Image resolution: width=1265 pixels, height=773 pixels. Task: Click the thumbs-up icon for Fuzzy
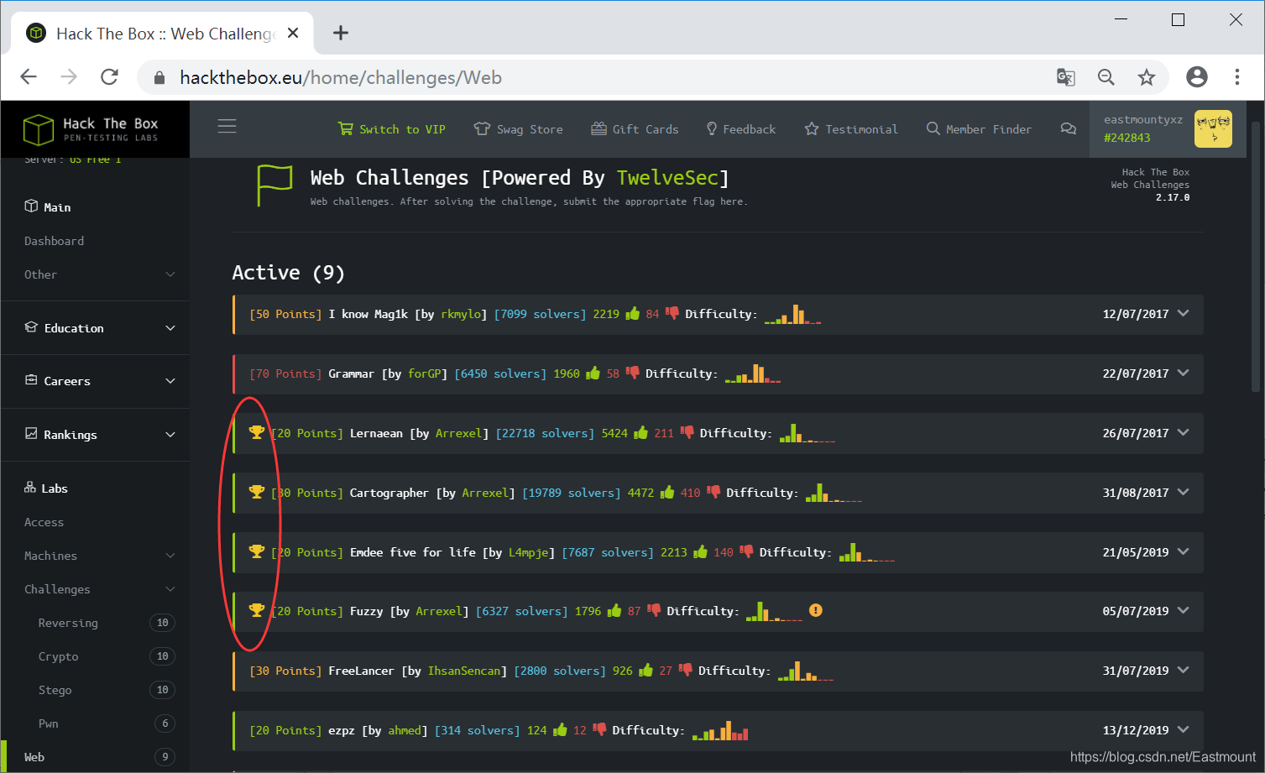coord(614,610)
